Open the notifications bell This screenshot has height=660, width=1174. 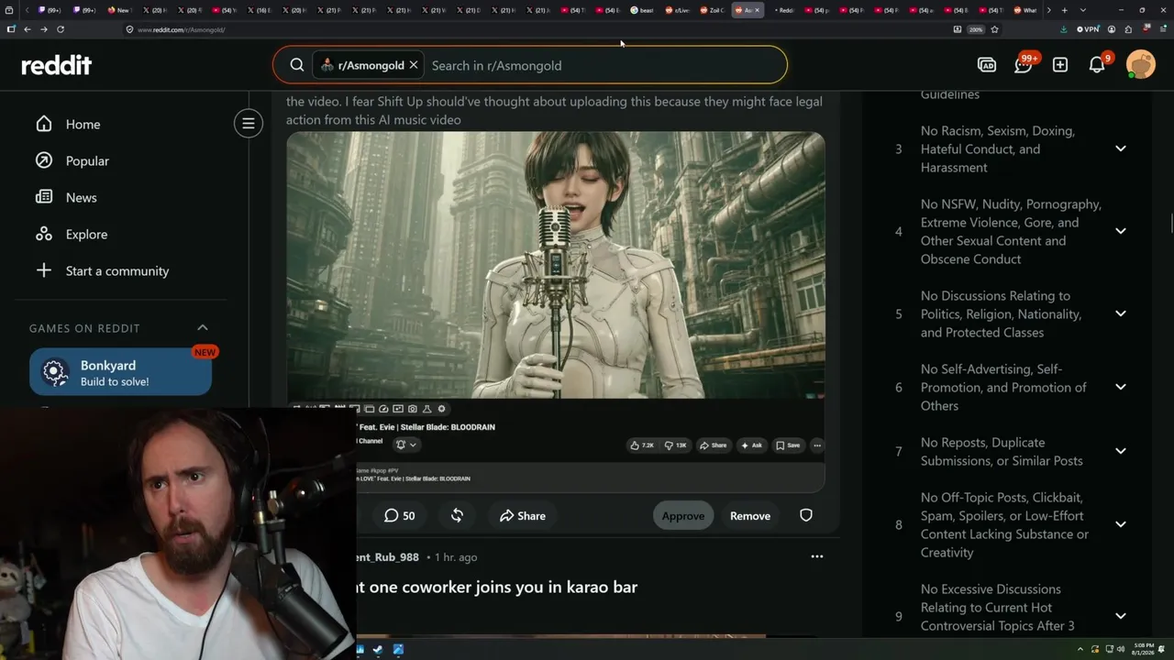[x=1097, y=65]
